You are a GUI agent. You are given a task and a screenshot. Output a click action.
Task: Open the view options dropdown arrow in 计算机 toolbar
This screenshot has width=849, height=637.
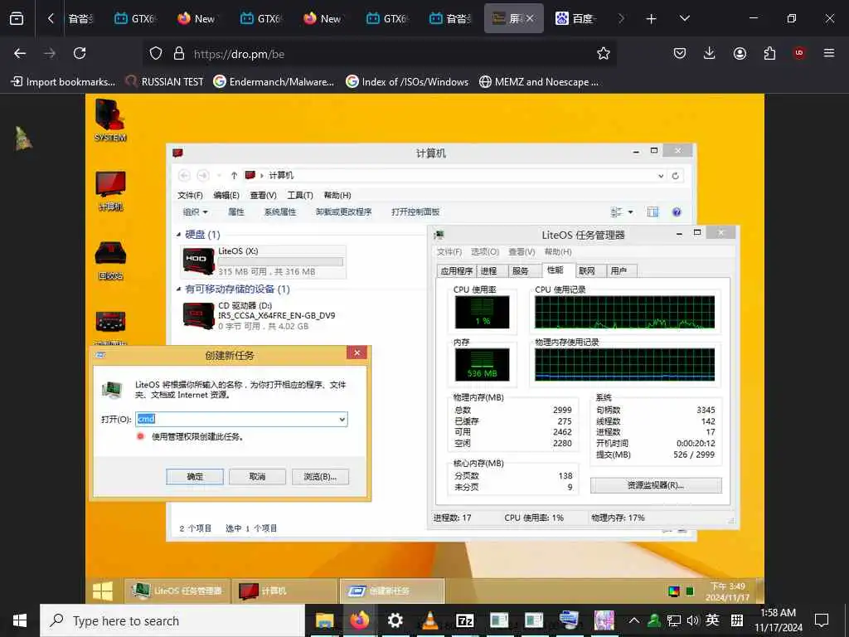tap(630, 212)
